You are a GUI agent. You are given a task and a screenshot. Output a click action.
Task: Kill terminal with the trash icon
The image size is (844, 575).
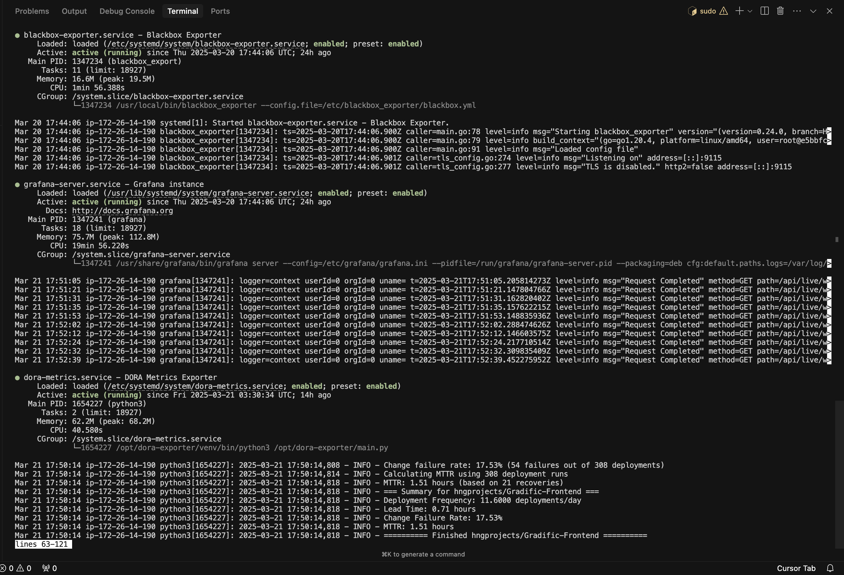pos(780,11)
